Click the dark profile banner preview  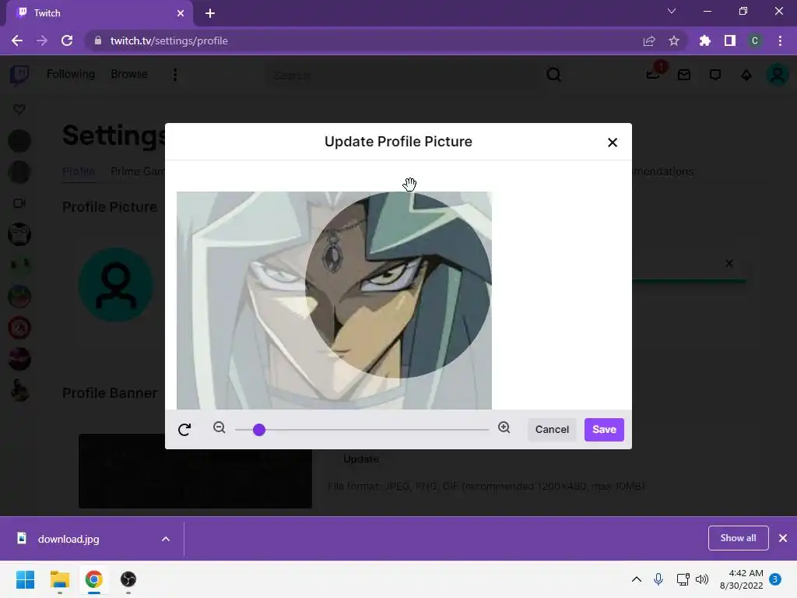pos(195,471)
